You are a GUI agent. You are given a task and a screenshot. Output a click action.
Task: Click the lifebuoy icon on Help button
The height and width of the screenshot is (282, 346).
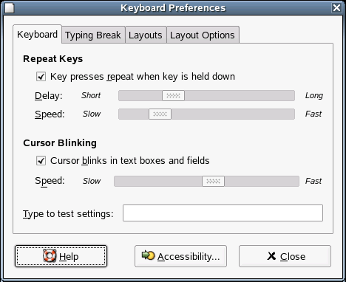click(50, 256)
